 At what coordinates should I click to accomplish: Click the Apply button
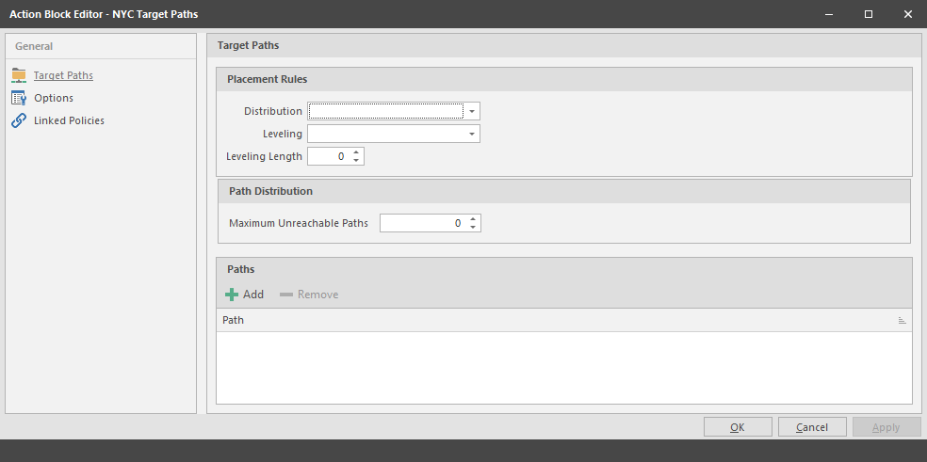click(x=886, y=427)
